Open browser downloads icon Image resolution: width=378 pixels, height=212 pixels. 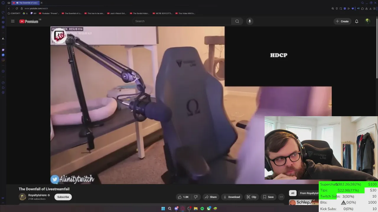370,9
